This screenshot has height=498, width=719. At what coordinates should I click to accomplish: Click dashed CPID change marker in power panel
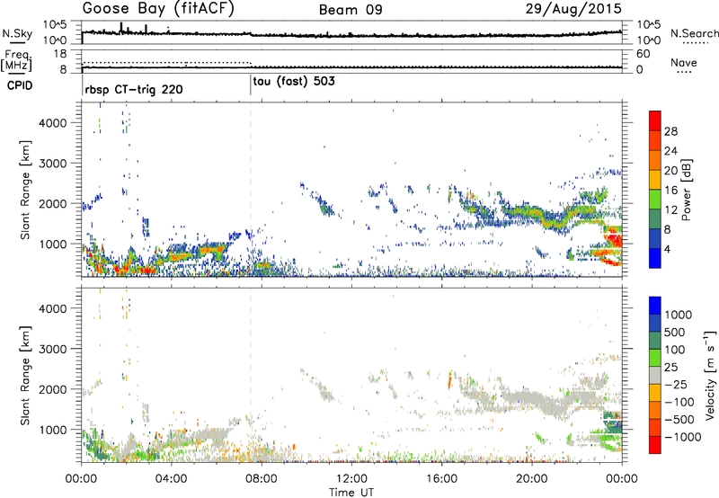click(x=251, y=190)
